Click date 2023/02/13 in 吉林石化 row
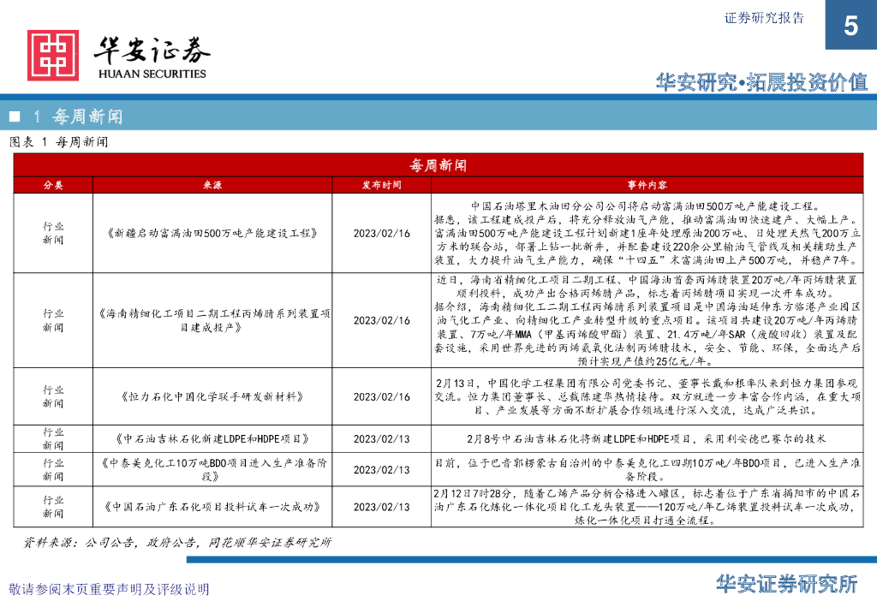The width and height of the screenshot is (877, 607). click(381, 438)
